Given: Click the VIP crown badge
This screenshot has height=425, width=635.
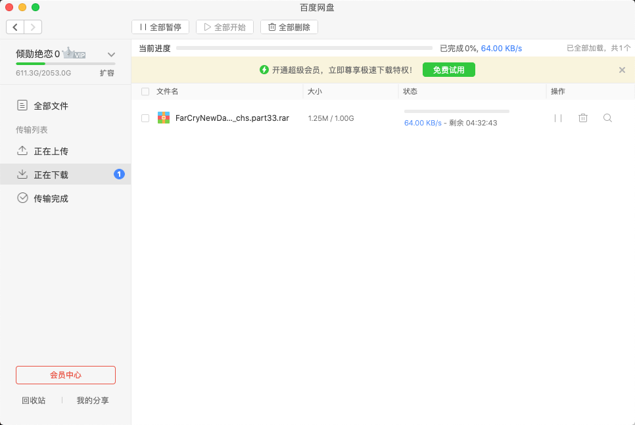Looking at the screenshot, I should [74, 53].
